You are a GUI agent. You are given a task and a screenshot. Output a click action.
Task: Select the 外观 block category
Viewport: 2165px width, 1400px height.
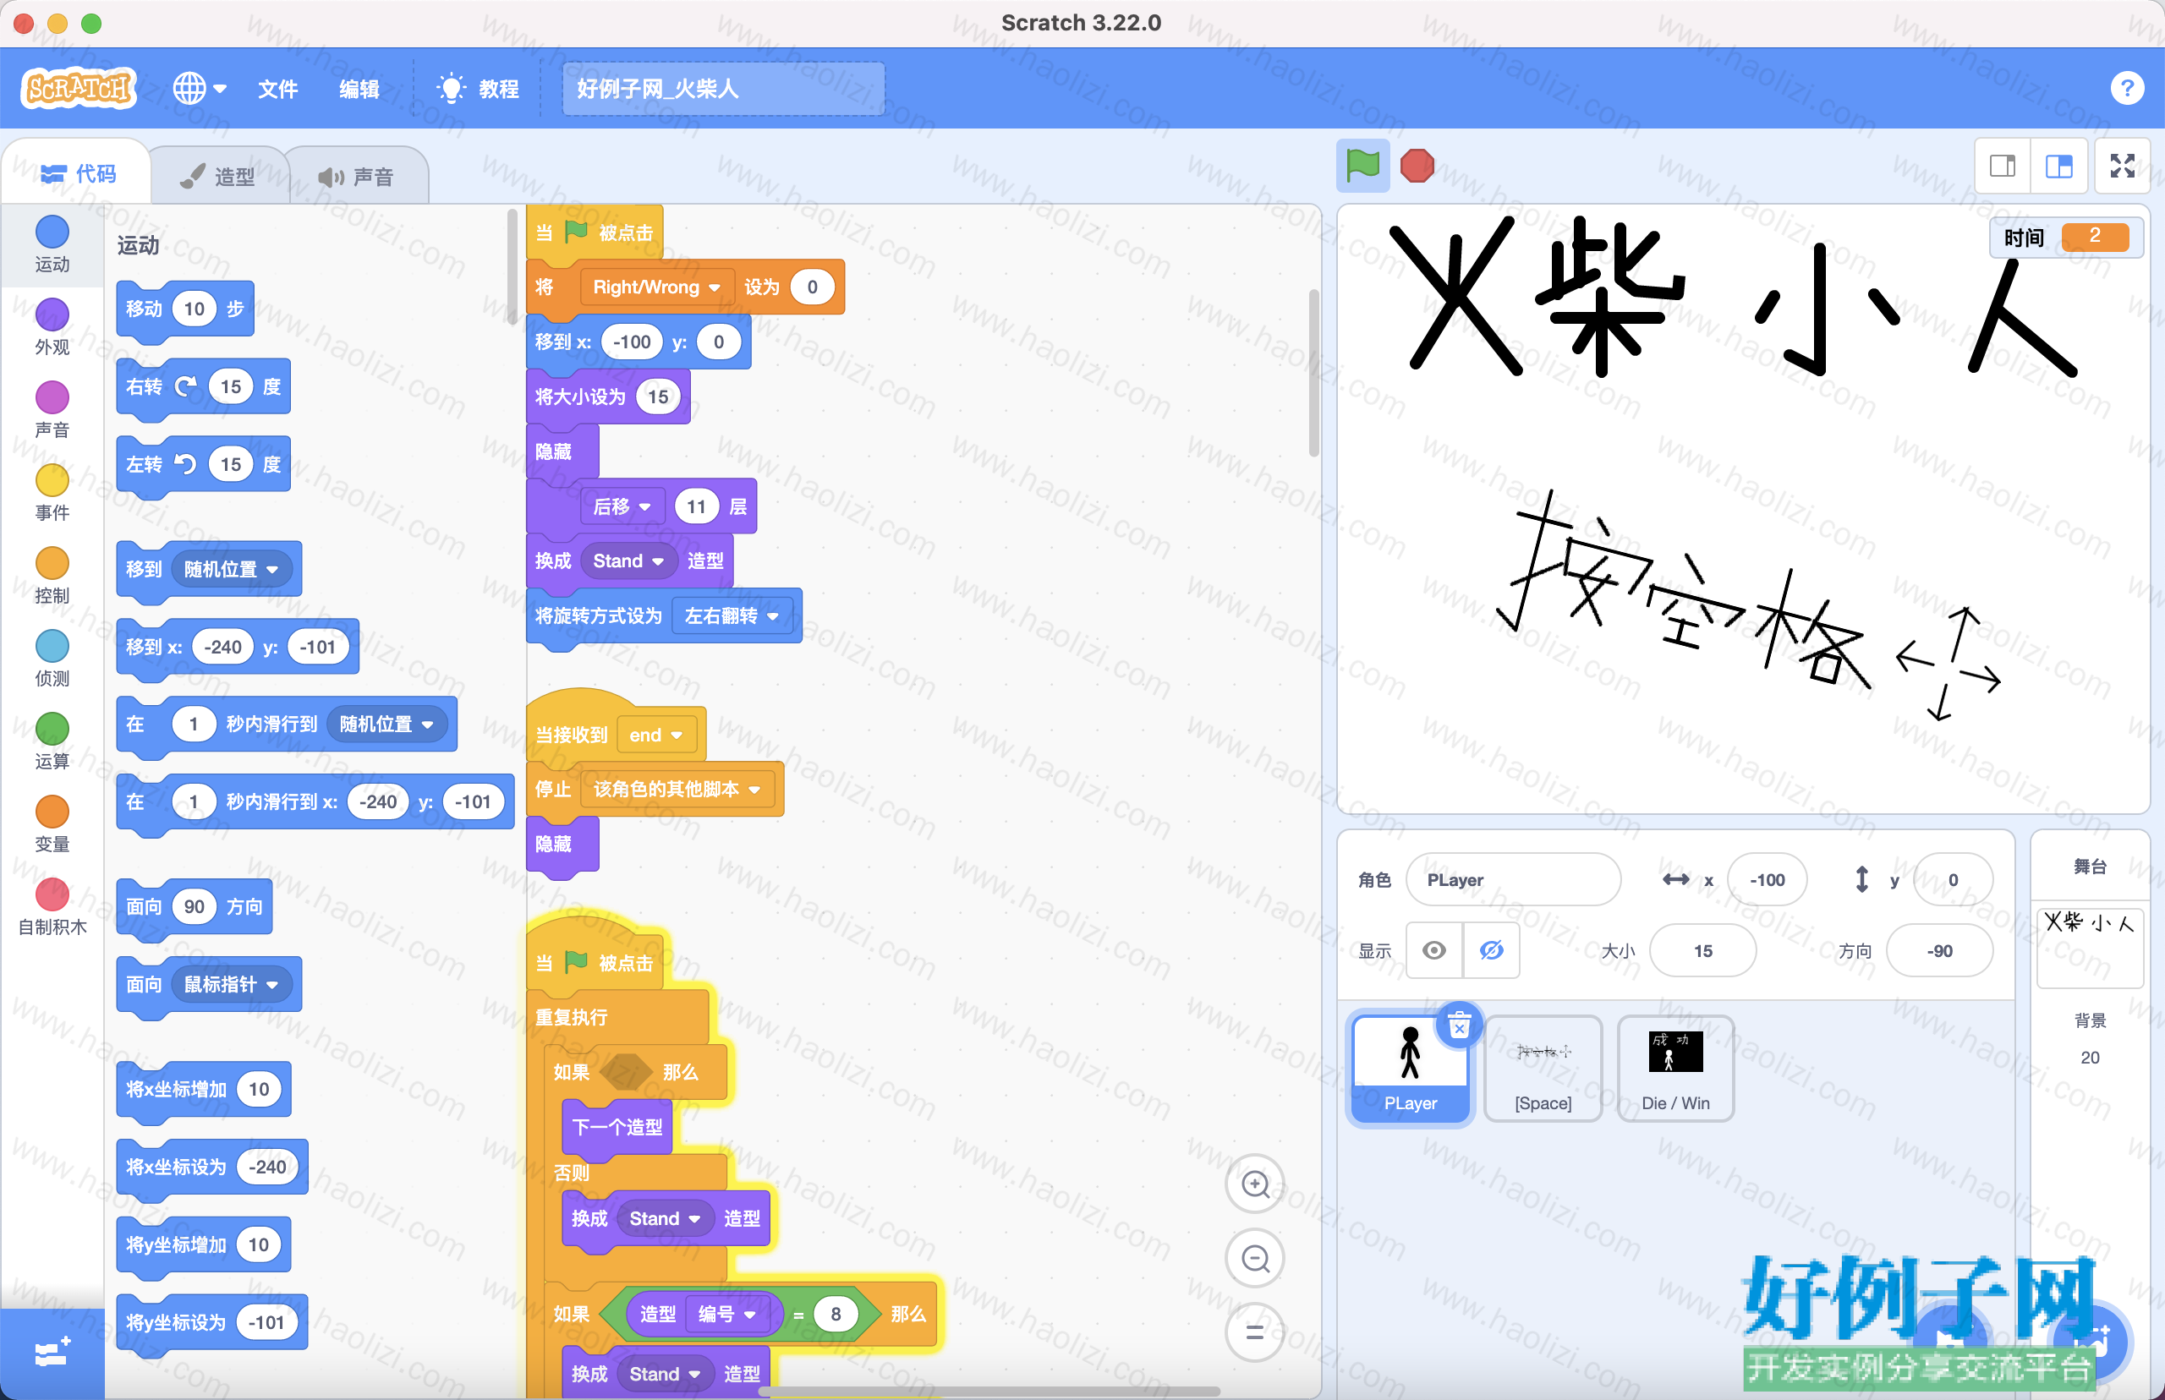tap(52, 326)
